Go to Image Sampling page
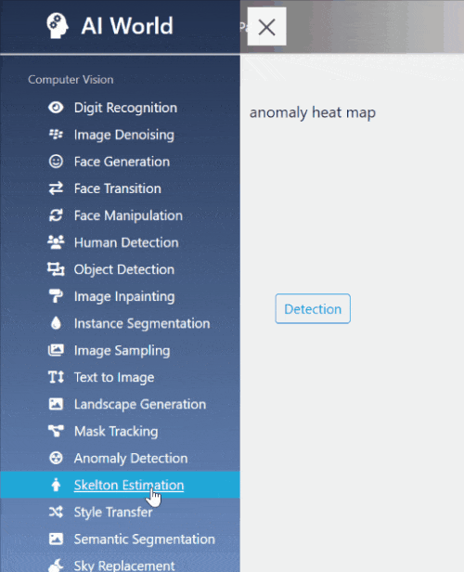 coord(120,350)
